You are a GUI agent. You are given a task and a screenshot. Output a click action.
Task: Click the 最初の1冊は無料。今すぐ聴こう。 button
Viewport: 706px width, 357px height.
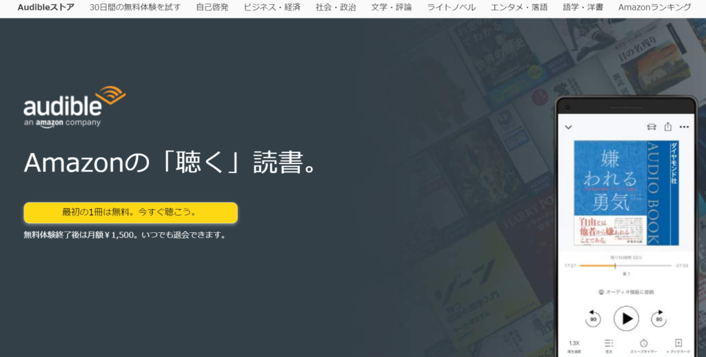click(x=130, y=212)
